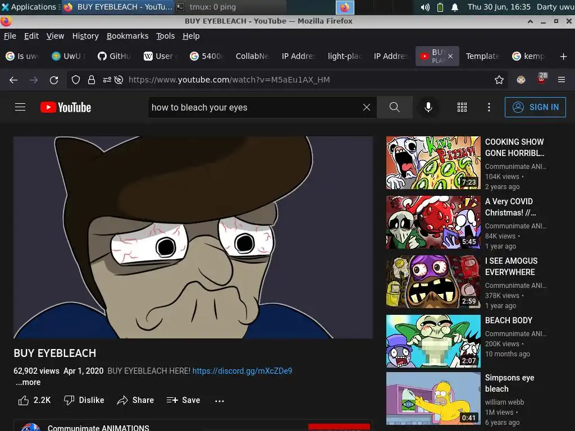
Task: Click the avatar extension icon in toolbar
Action: (521, 80)
